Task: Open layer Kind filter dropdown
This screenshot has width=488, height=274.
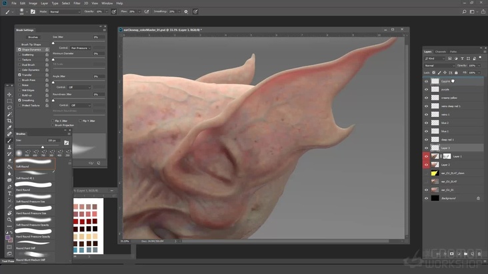Action: (435, 59)
